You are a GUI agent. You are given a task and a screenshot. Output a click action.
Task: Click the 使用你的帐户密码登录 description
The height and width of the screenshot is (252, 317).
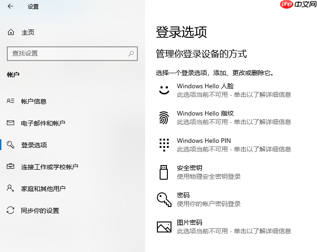209,204
